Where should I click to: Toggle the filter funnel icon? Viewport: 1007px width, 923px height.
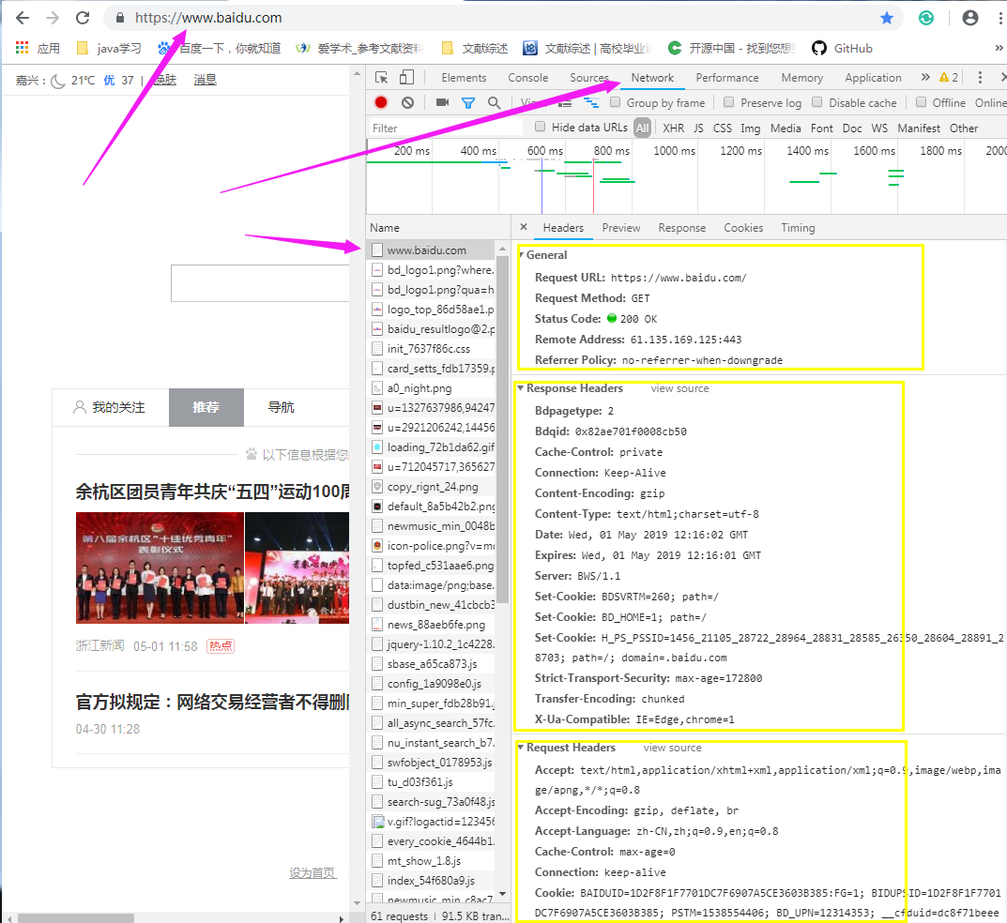coord(468,102)
